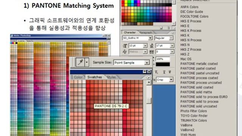Minimize the floating Swatches palette
The width and height of the screenshot is (242, 136).
[x=144, y=72]
